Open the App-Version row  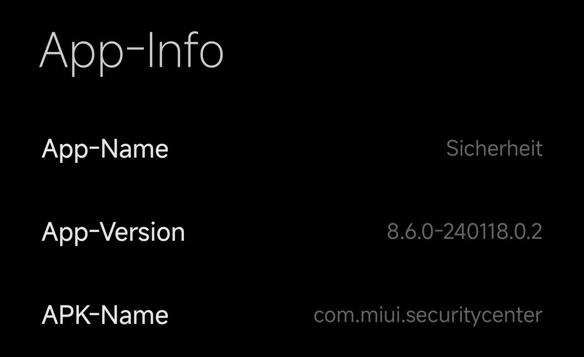pos(292,232)
